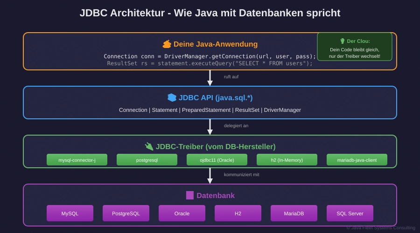Click the purple square icon beside Datenbank
420x233 pixels.
pyautogui.click(x=189, y=195)
